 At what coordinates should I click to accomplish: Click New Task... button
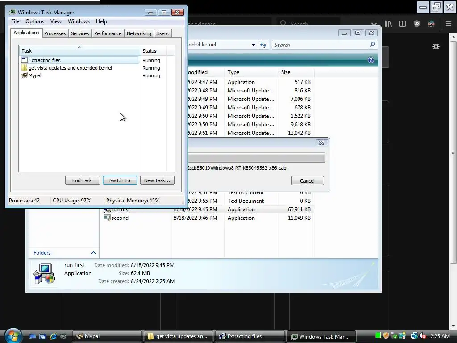(157, 180)
